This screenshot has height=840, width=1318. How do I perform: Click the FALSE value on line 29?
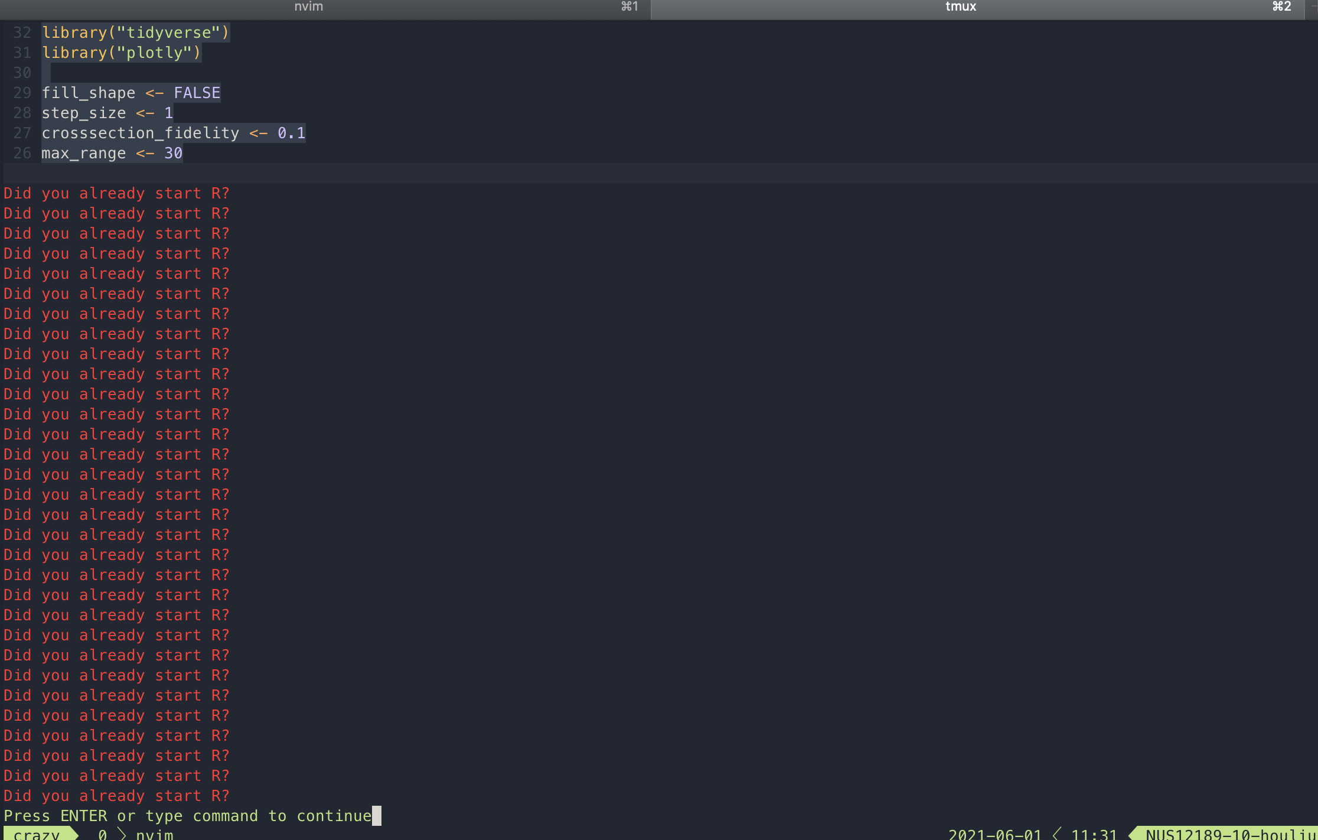click(197, 93)
